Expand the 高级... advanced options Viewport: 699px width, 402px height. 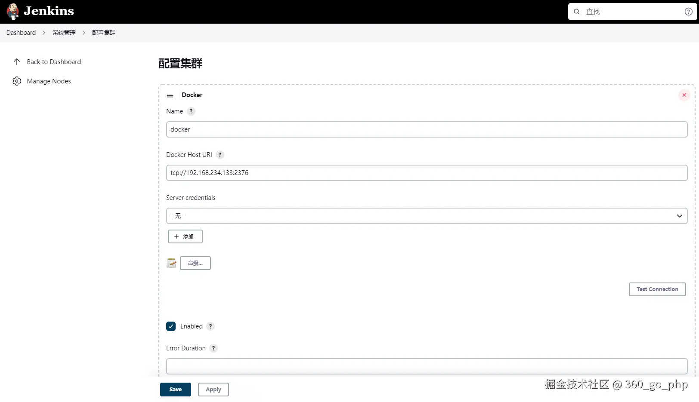195,263
